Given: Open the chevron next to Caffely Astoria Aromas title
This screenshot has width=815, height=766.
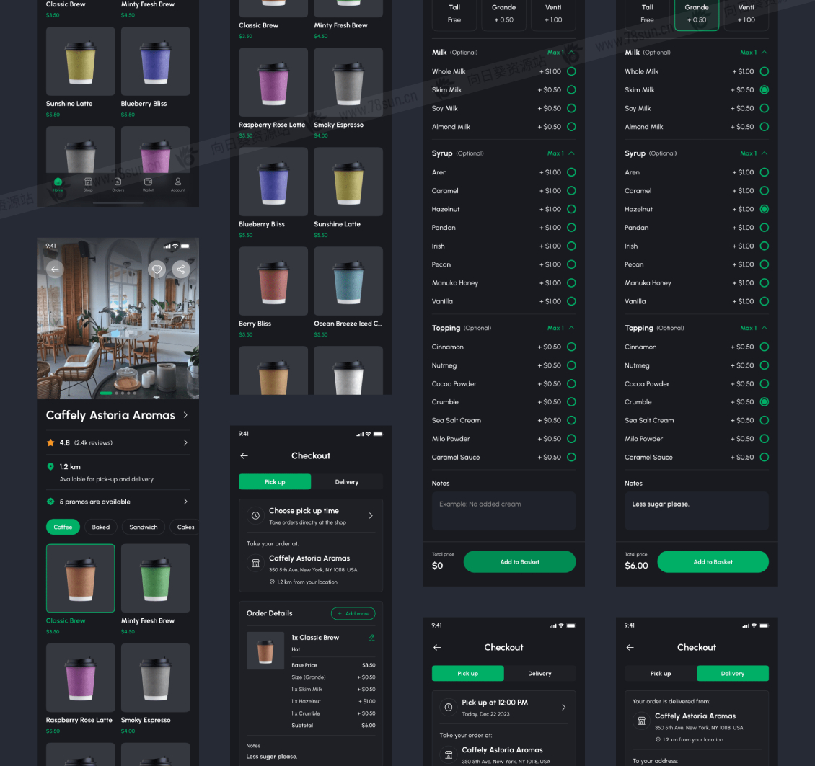Looking at the screenshot, I should pyautogui.click(x=185, y=415).
